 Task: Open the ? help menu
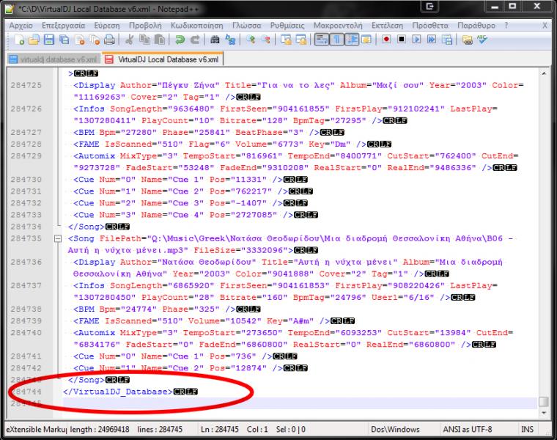click(506, 26)
